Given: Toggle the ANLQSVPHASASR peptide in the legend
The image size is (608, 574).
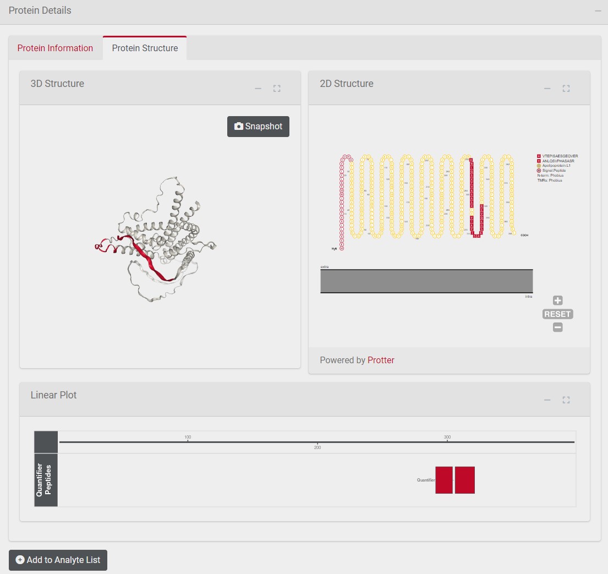Looking at the screenshot, I should pyautogui.click(x=539, y=161).
